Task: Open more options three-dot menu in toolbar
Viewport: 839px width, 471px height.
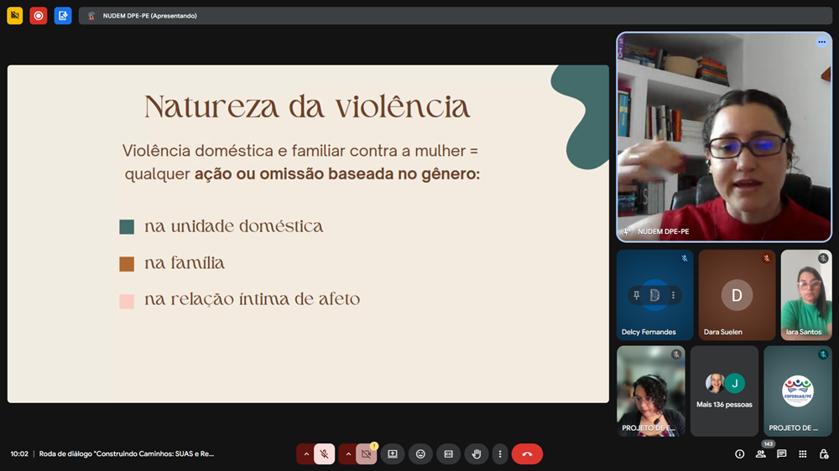Action: [x=500, y=454]
